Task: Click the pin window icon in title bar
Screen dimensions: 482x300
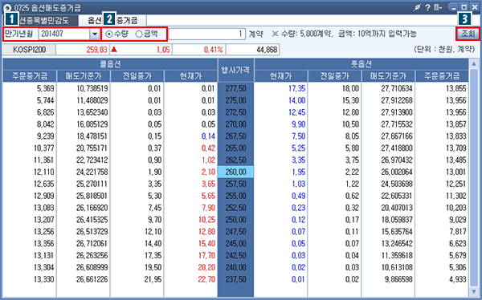Action: pos(417,7)
